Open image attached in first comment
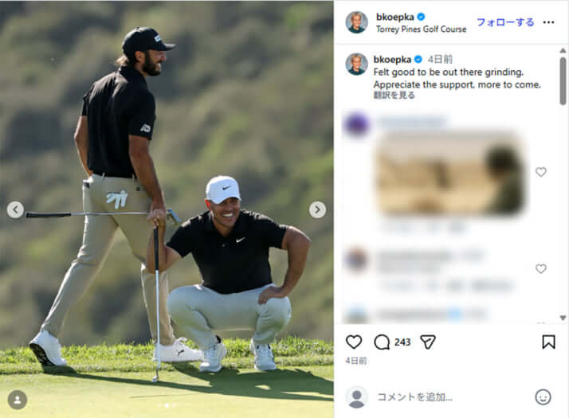Screen dimensions: 569x418 click(449, 174)
